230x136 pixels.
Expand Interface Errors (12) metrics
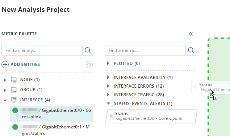click(108, 86)
